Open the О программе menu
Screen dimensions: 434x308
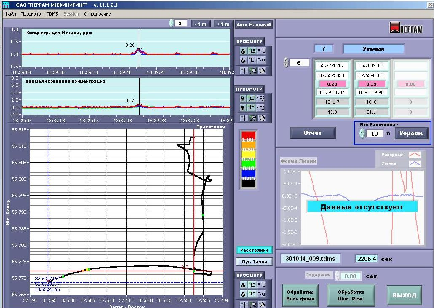[x=97, y=14]
